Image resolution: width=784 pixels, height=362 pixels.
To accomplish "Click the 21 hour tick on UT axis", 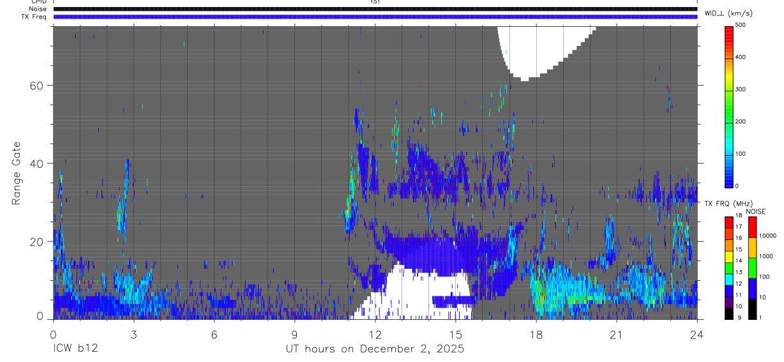I will point(616,335).
